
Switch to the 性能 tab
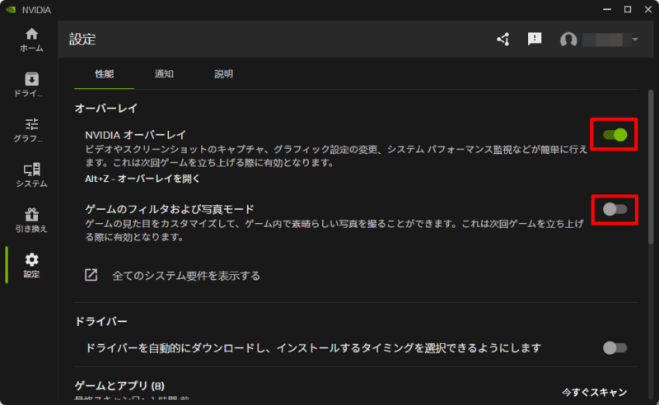click(x=105, y=74)
